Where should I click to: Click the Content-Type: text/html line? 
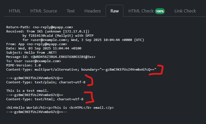click(45, 99)
